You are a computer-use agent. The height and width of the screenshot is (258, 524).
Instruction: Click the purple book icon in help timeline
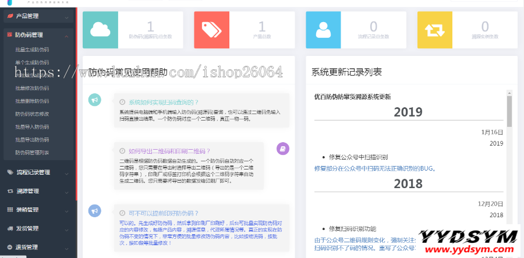click(282, 149)
